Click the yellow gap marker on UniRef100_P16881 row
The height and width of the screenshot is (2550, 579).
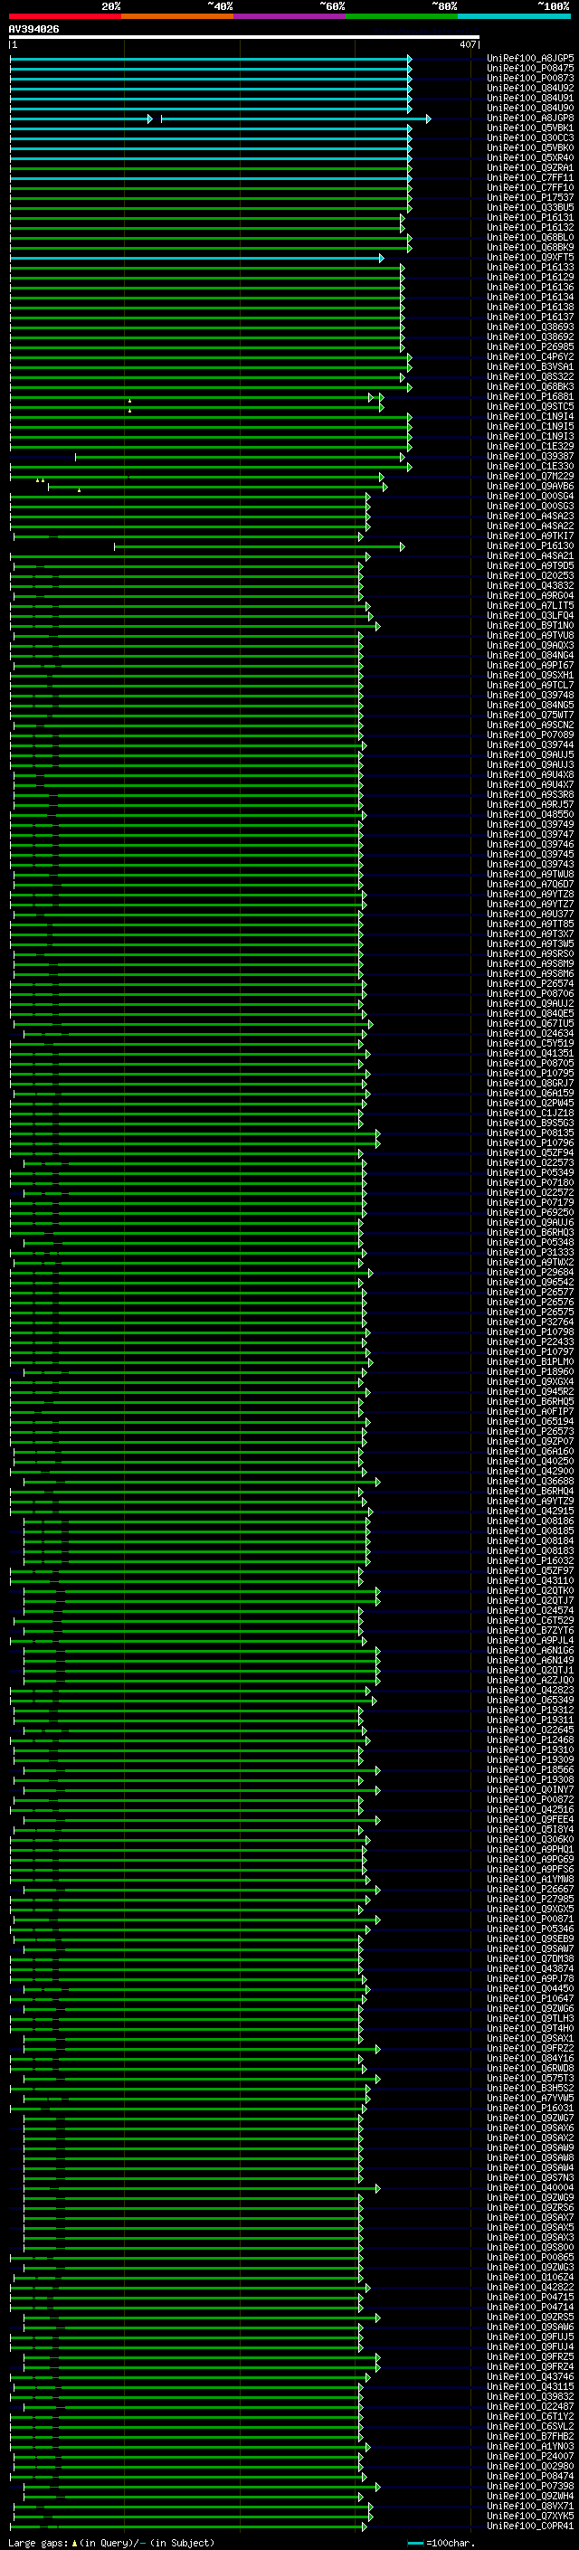click(x=129, y=401)
